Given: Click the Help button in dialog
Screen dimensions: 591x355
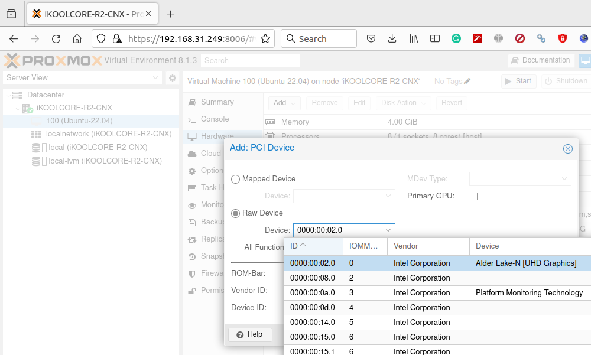Looking at the screenshot, I should coord(250,335).
